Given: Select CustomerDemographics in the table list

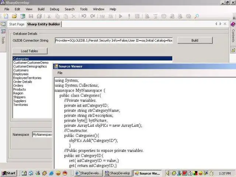Looking at the screenshot, I should click(30, 66).
